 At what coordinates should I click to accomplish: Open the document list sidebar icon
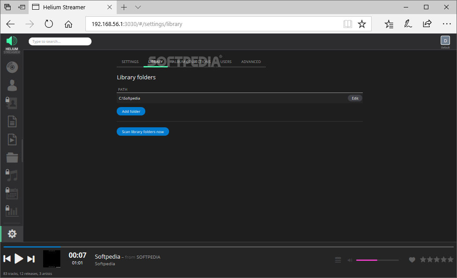pyautogui.click(x=12, y=121)
